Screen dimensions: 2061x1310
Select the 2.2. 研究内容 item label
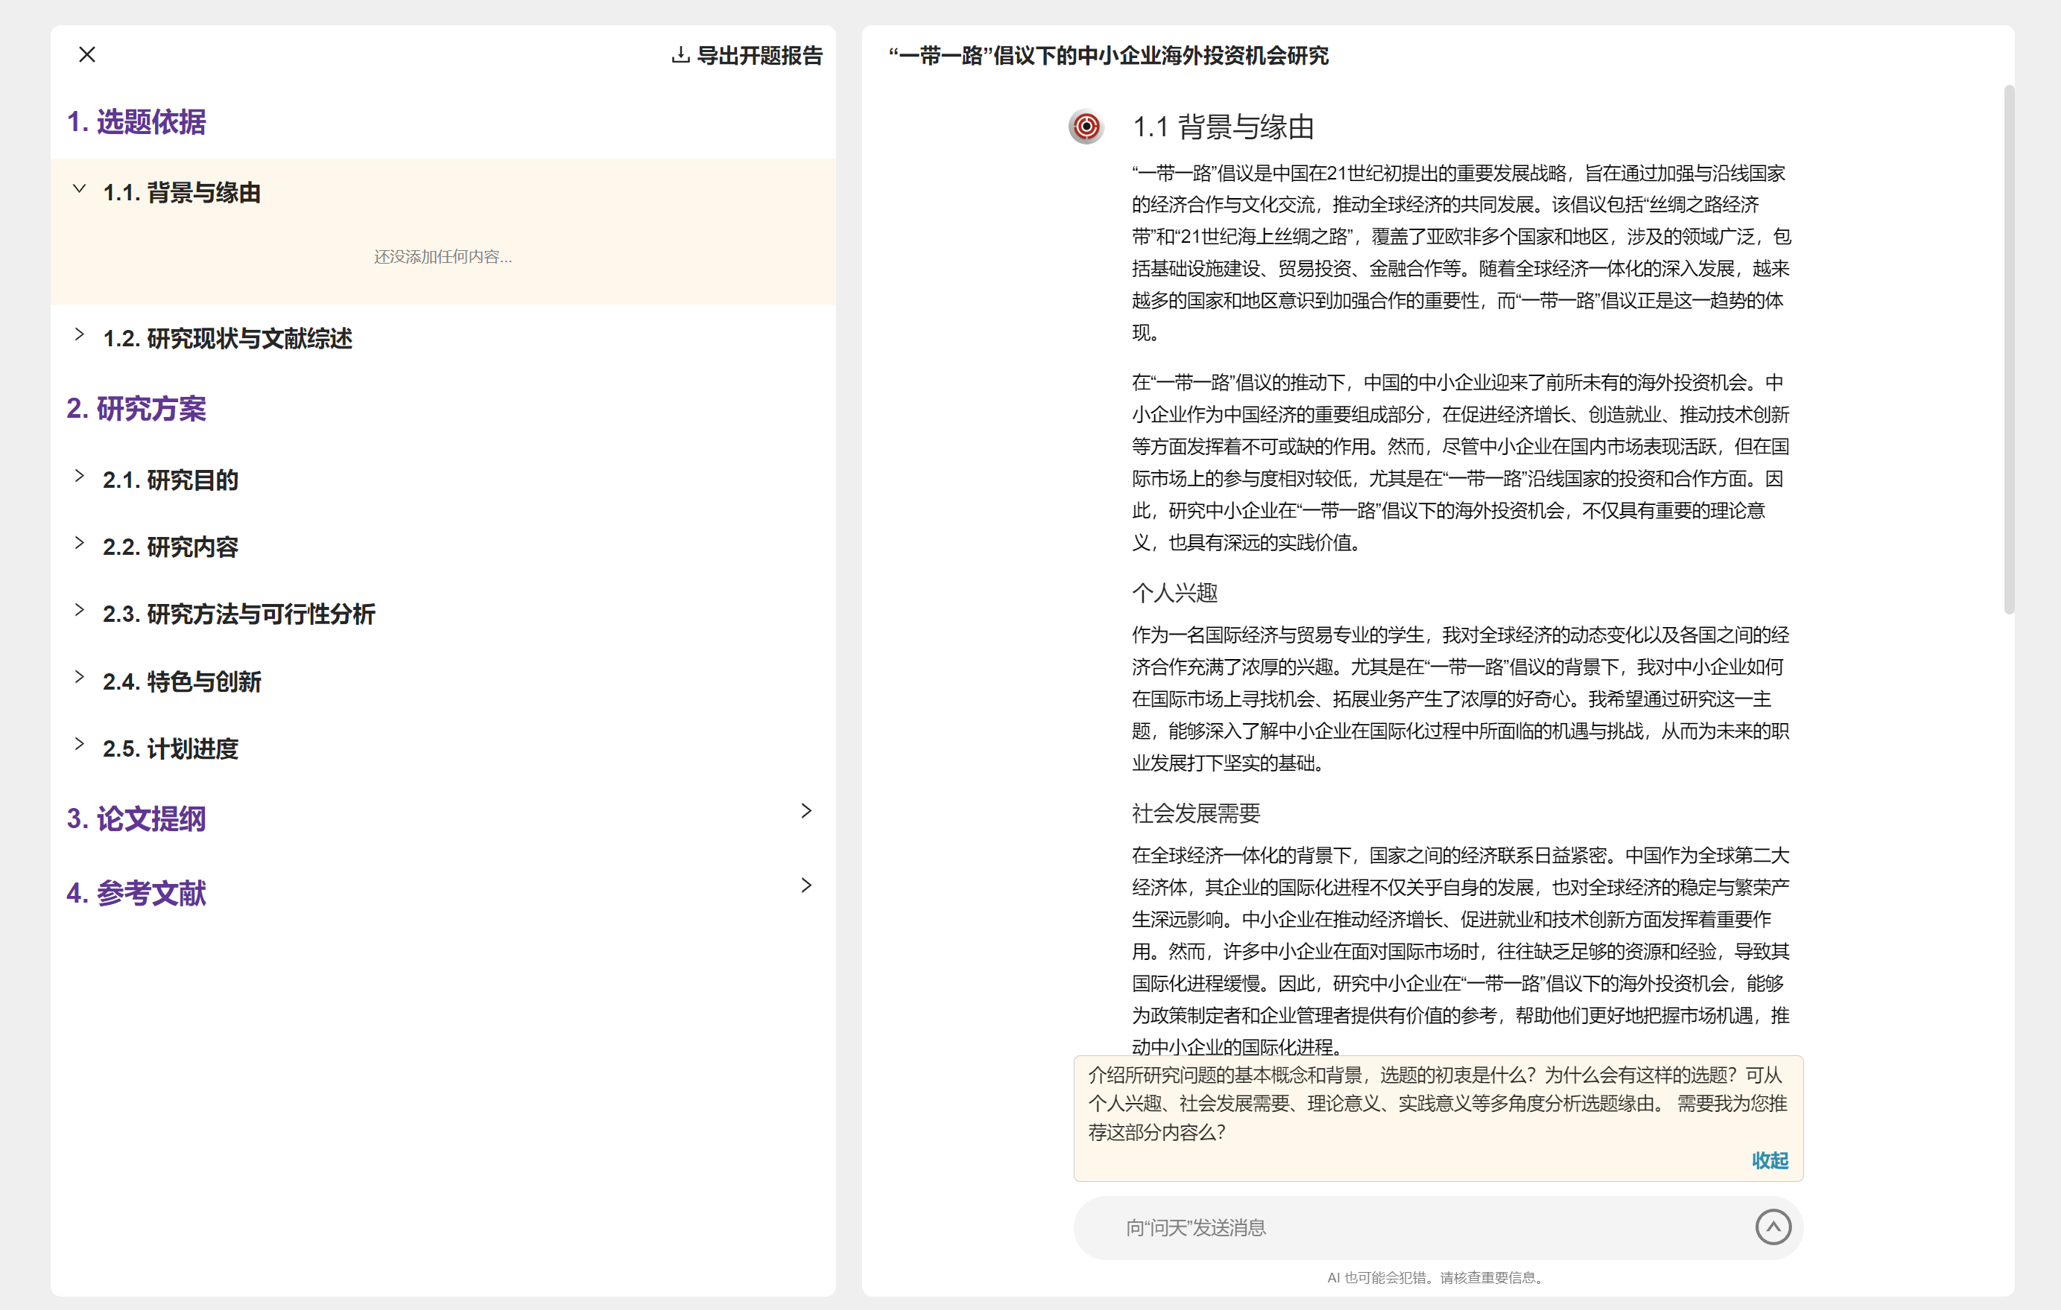tap(171, 547)
